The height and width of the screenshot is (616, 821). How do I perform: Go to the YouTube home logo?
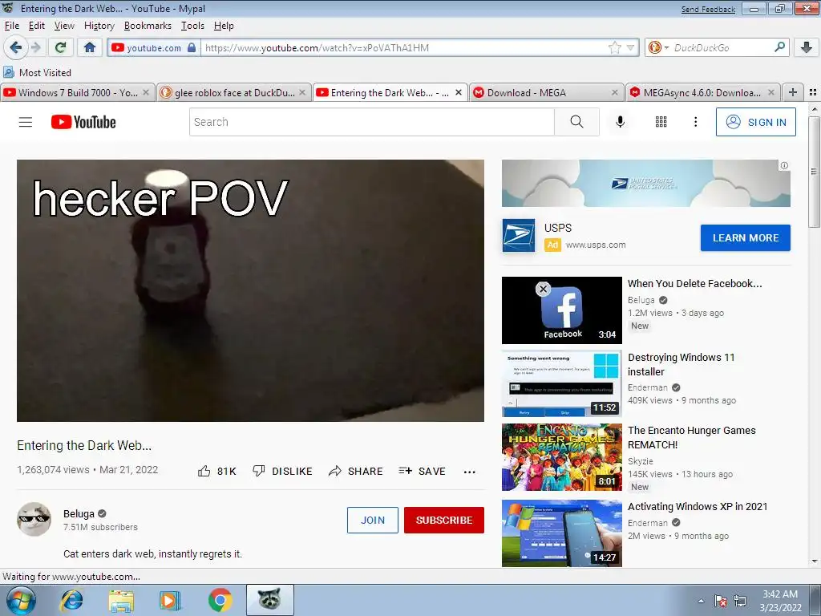tap(83, 122)
